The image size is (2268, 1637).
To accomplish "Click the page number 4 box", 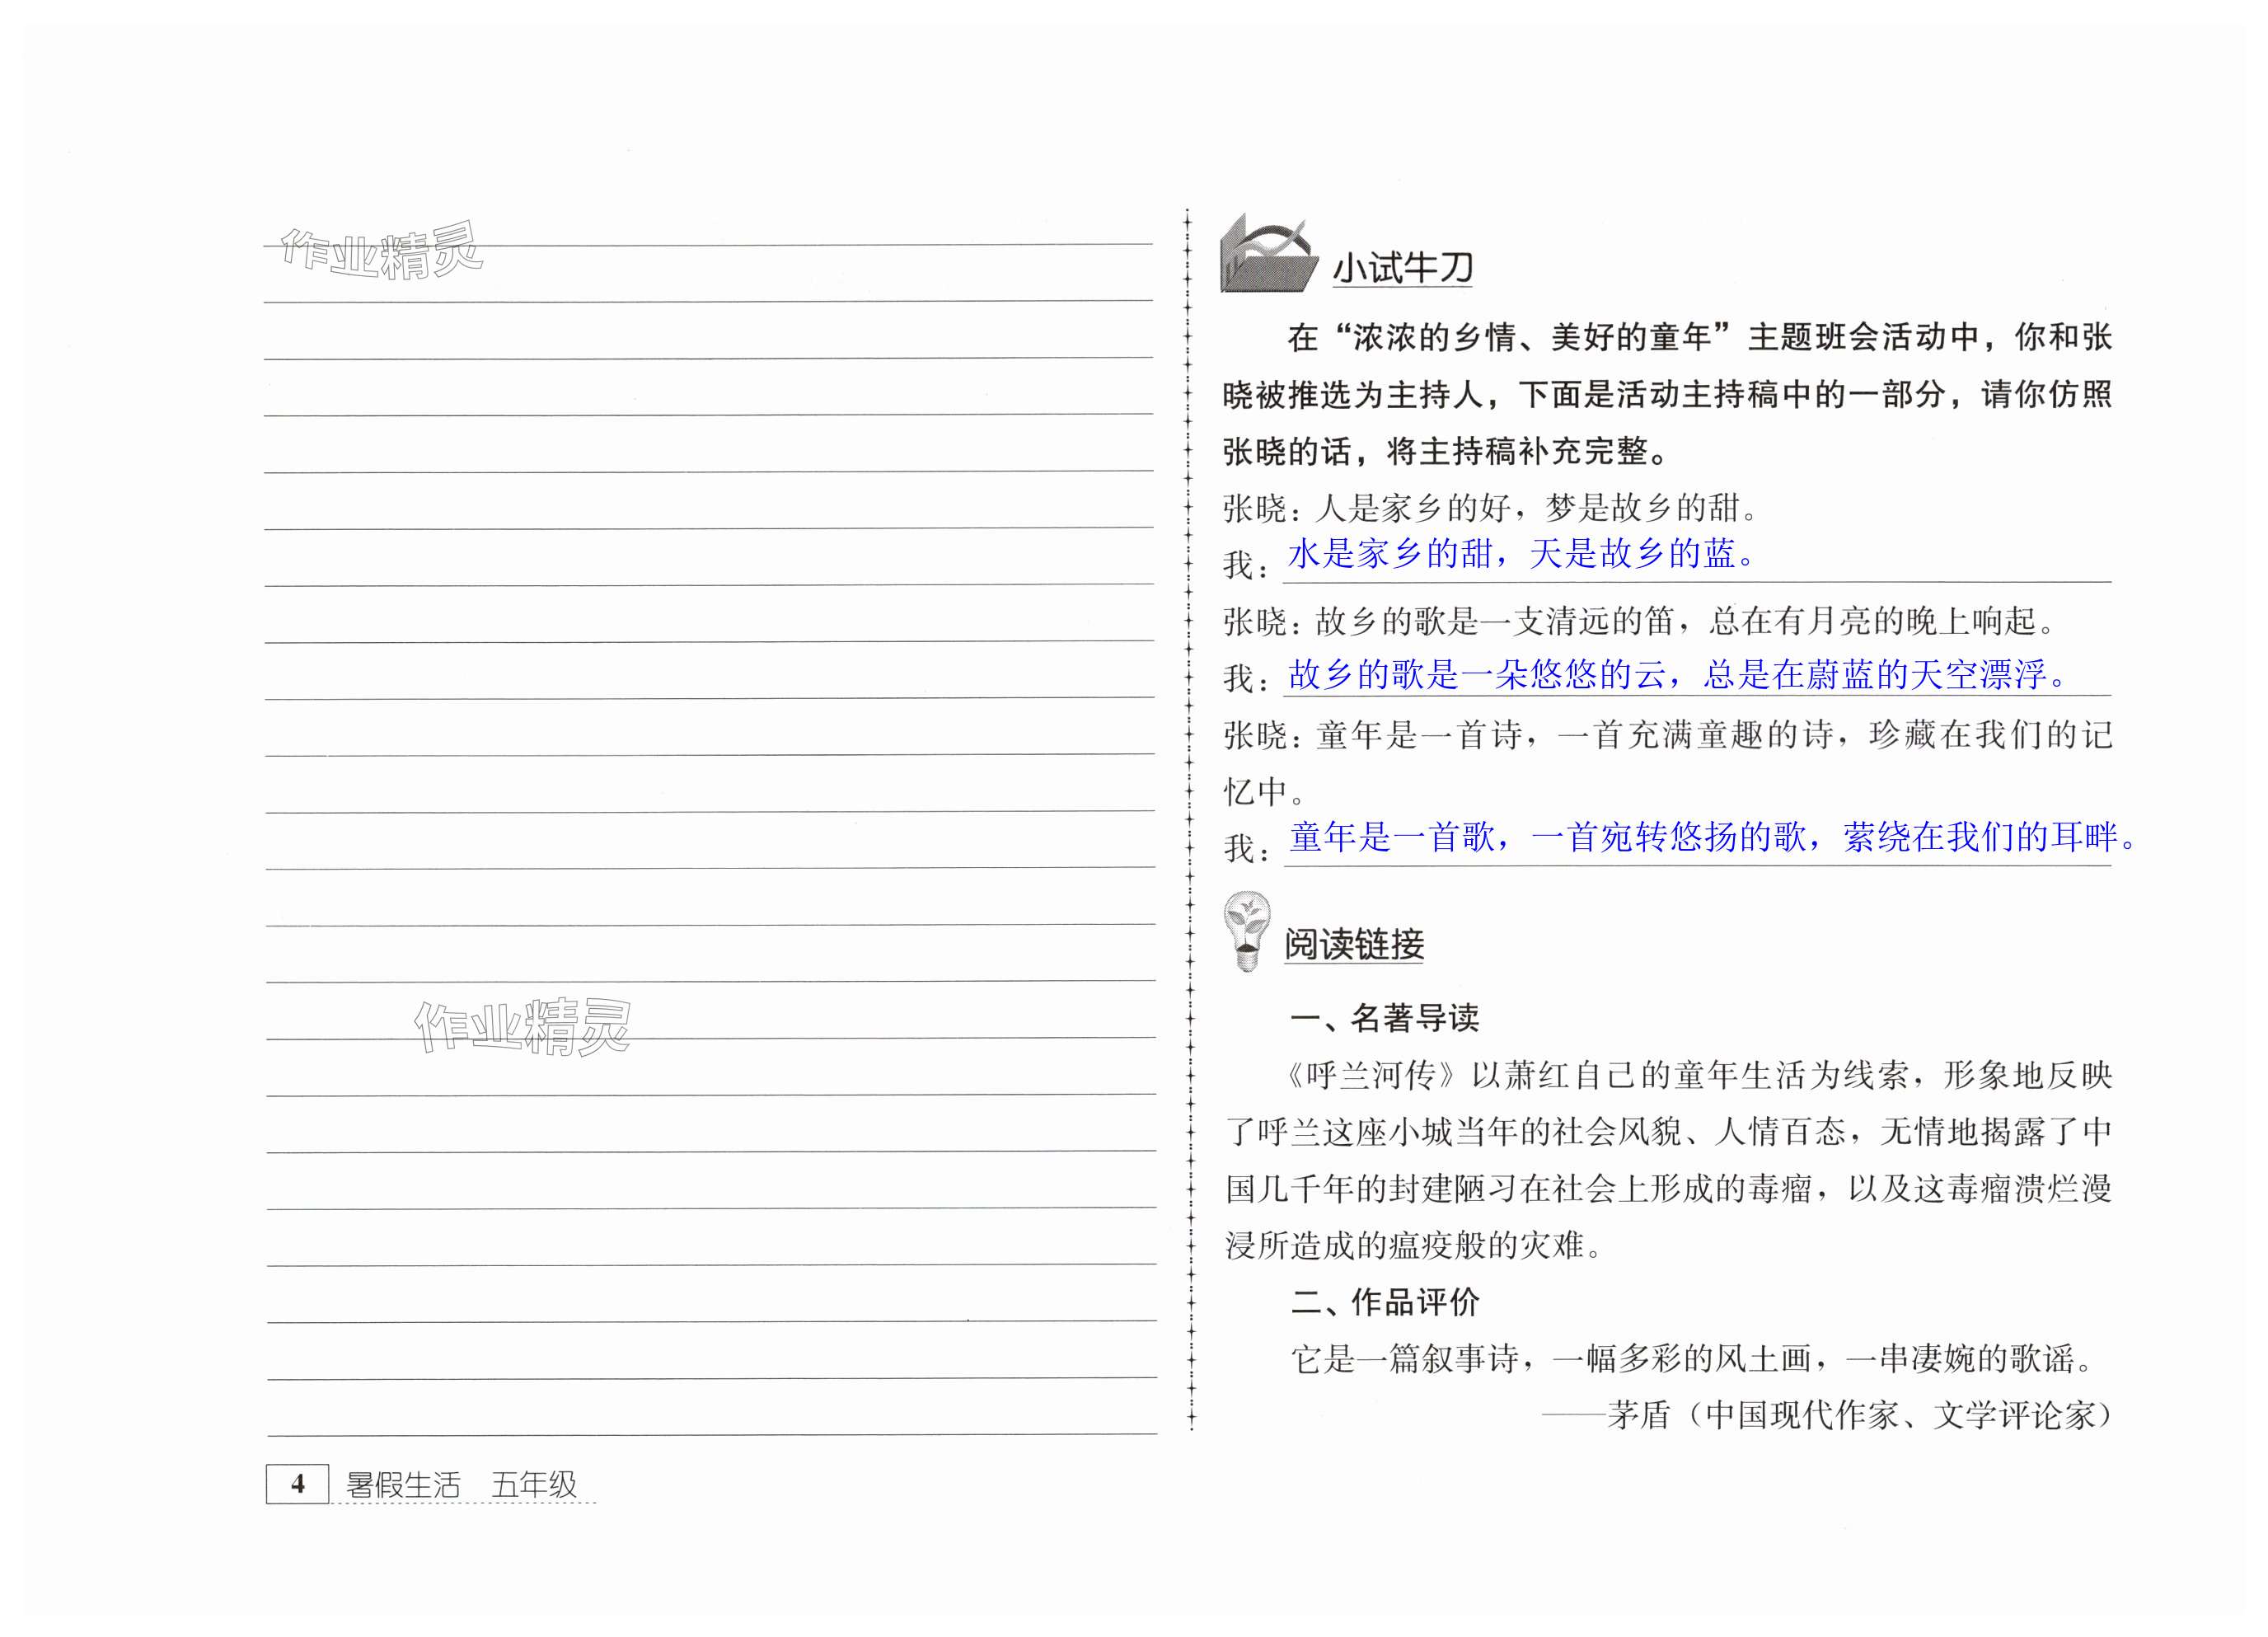I will 297,1483.
